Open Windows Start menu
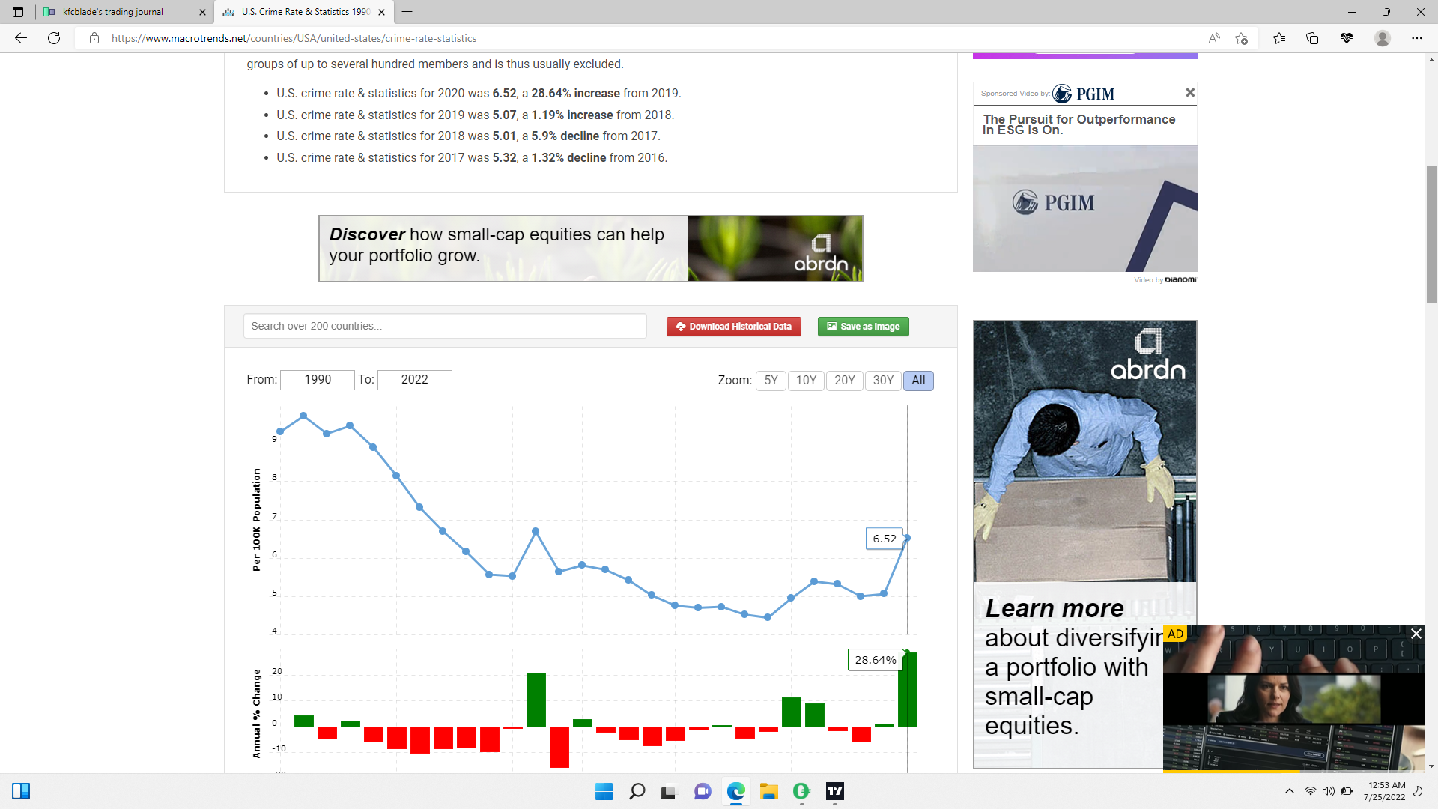1438x809 pixels. pos(604,791)
